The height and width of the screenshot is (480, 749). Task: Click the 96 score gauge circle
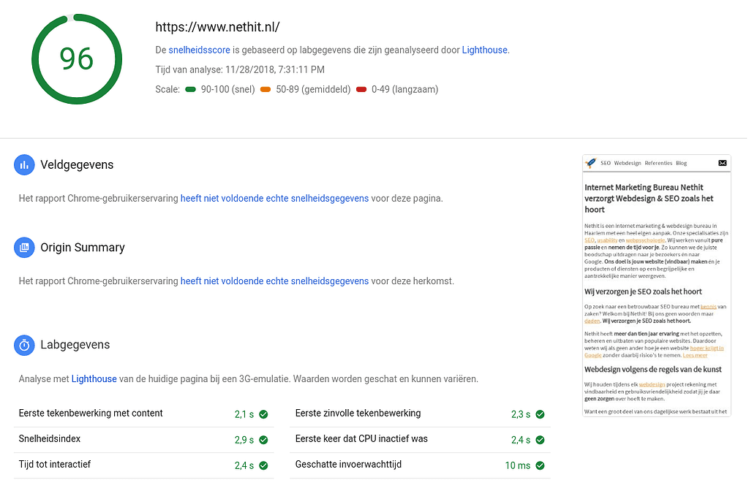coord(76,59)
